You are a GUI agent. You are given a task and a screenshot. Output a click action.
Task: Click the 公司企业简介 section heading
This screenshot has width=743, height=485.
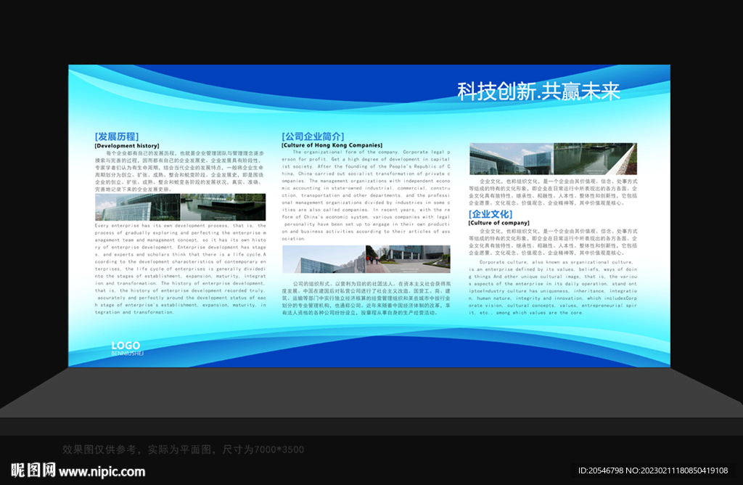click(313, 136)
